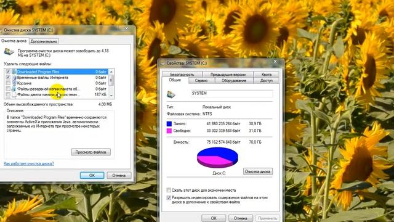
Task: Click the NTFS file system value
Action: tap(207, 114)
